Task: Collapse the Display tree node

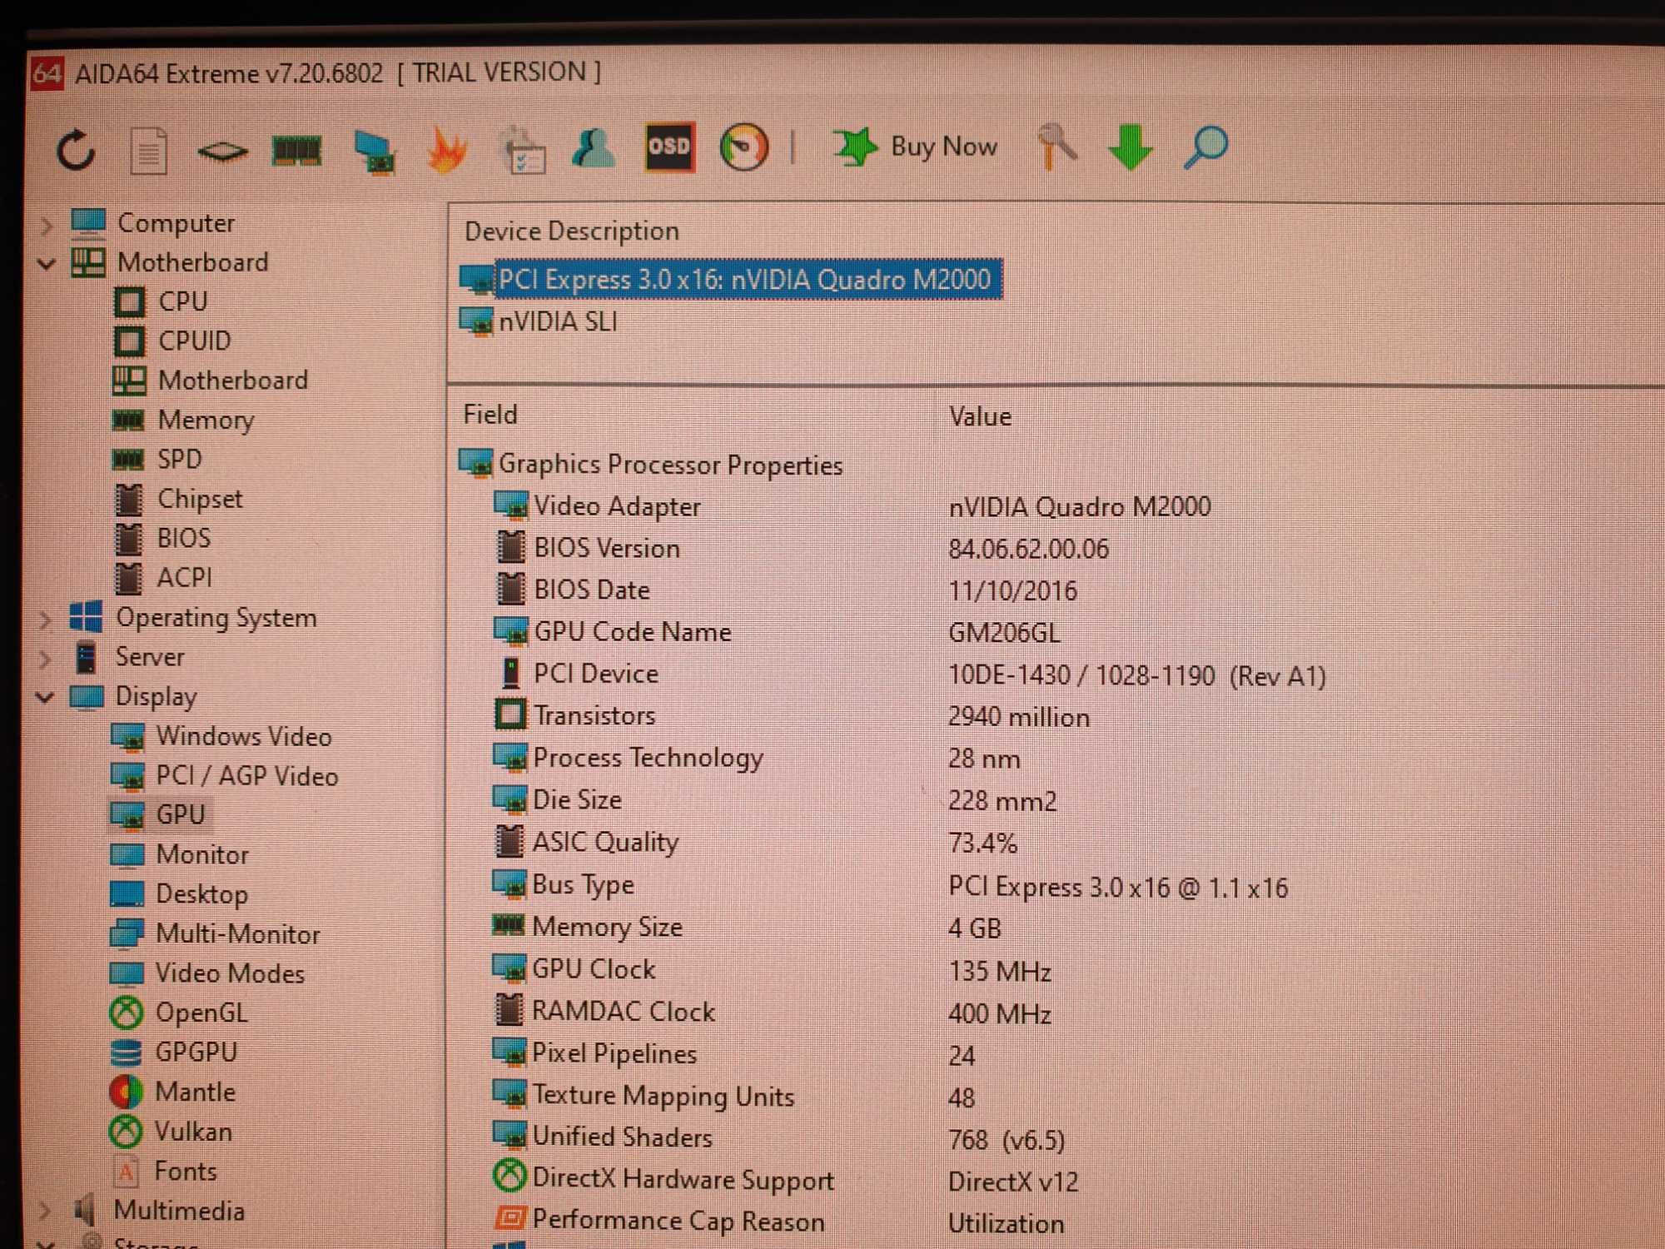Action: (45, 697)
